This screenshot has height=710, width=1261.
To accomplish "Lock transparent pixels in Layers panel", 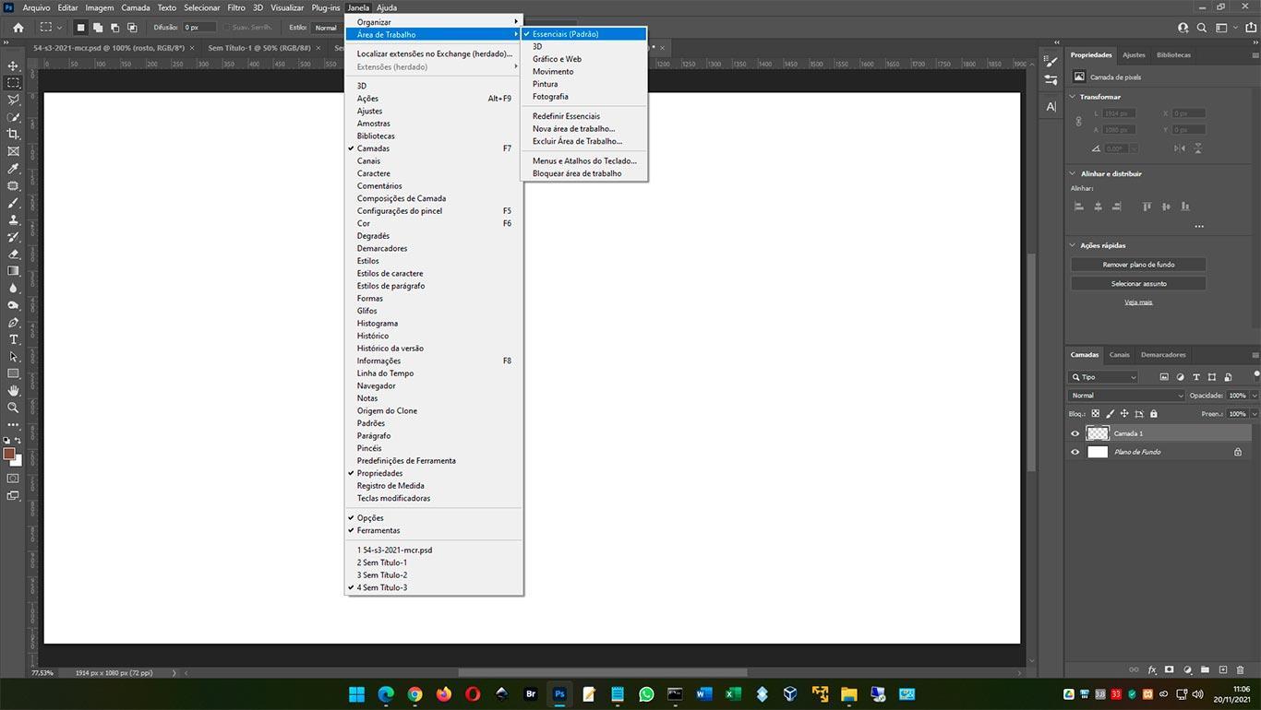I will click(x=1096, y=414).
